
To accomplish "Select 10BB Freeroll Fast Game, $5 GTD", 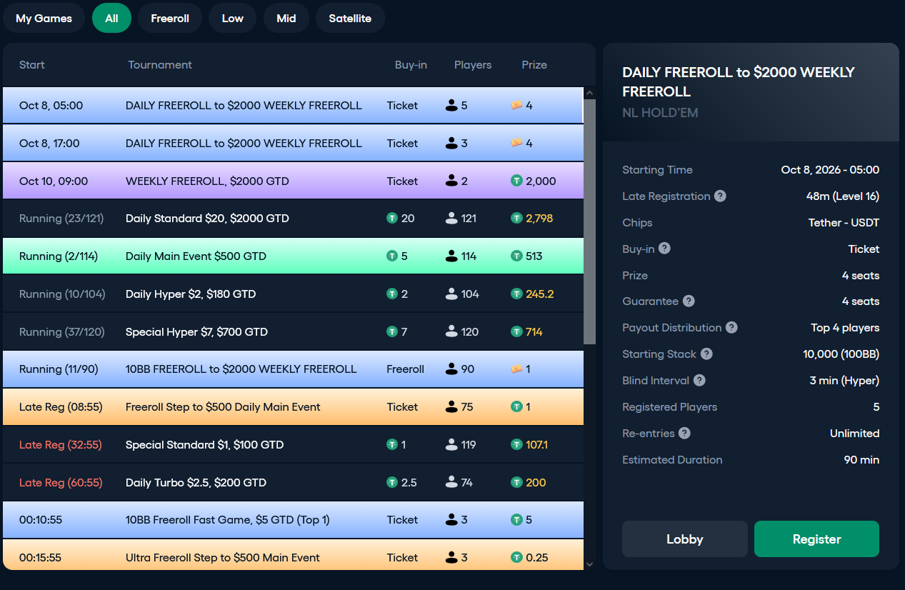I will pos(293,520).
